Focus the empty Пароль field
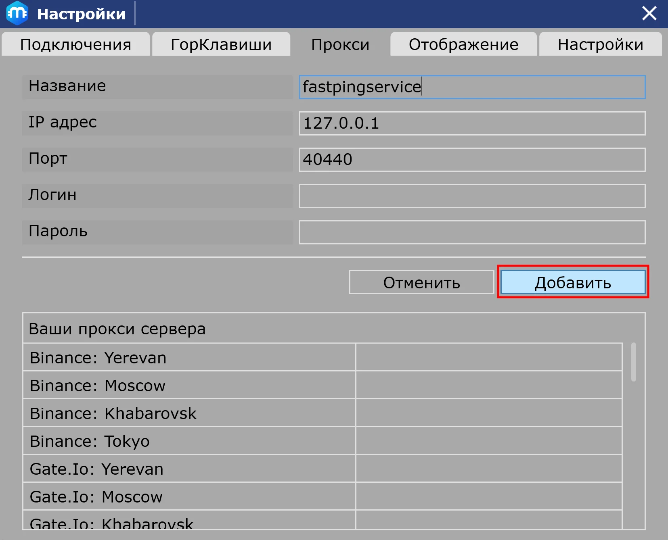Image resolution: width=668 pixels, height=540 pixels. 472,232
